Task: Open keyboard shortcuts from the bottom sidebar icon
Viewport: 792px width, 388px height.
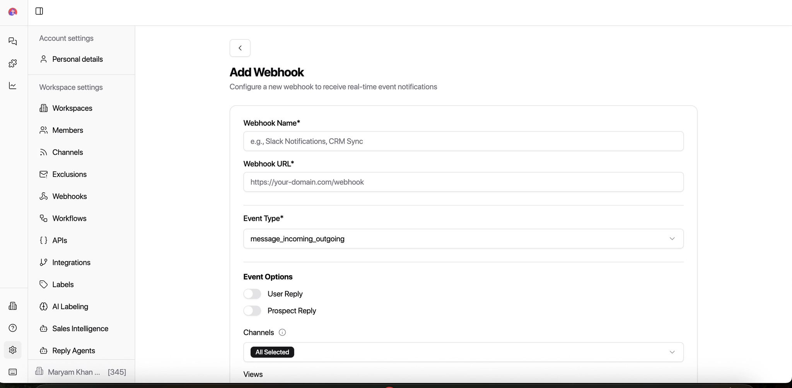Action: pos(13,372)
